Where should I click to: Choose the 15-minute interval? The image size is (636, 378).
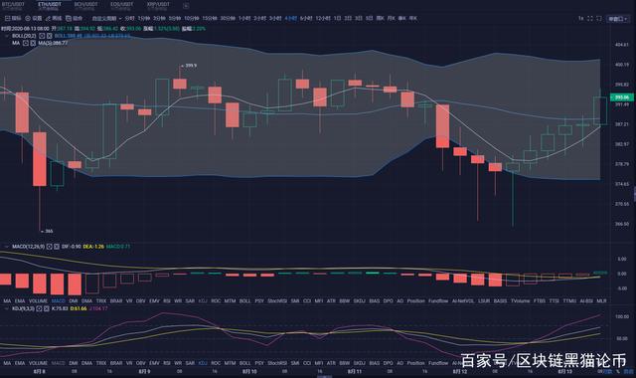pos(210,18)
